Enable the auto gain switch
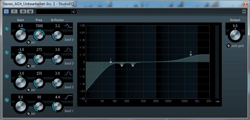 [x=229, y=46]
